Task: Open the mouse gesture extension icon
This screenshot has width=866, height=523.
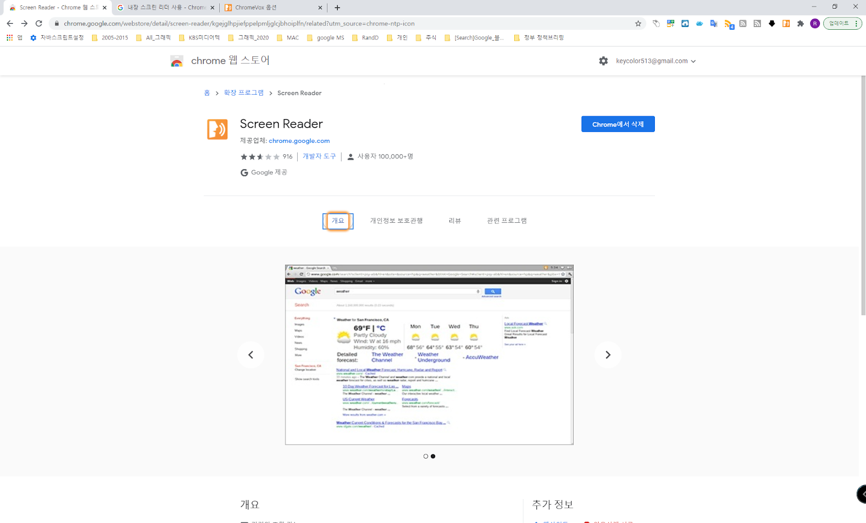Action: (656, 23)
